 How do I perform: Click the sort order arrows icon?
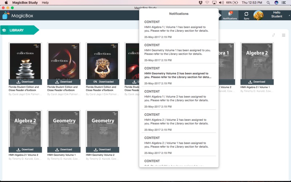[274, 35]
